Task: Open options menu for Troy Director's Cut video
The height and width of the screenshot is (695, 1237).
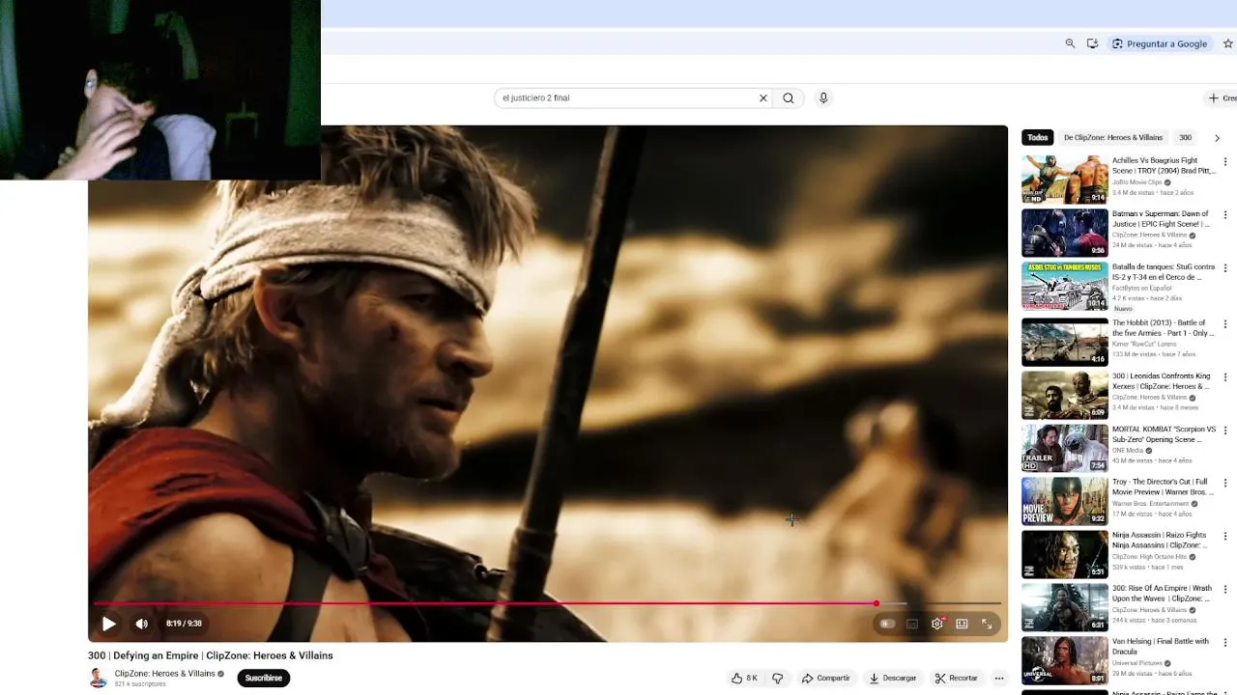Action: click(1225, 484)
